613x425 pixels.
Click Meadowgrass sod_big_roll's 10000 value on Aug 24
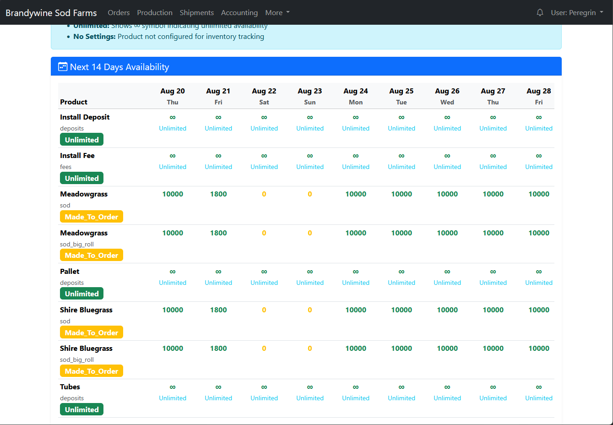(356, 233)
